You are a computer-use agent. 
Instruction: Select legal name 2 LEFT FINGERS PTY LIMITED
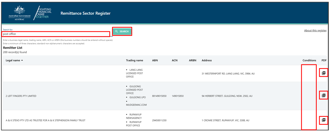(21, 96)
